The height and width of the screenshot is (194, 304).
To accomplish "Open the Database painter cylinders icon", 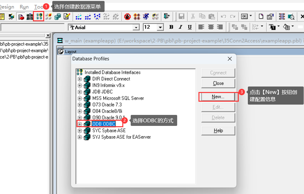I will (x=57, y=17).
